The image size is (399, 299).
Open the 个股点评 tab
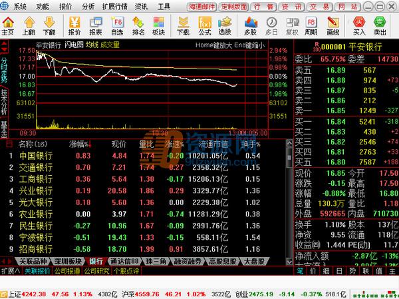126,271
